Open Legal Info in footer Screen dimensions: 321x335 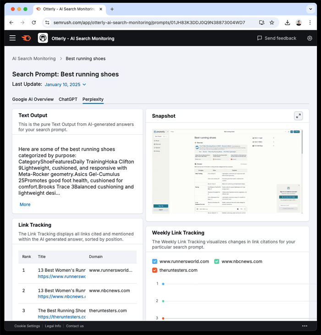53,326
